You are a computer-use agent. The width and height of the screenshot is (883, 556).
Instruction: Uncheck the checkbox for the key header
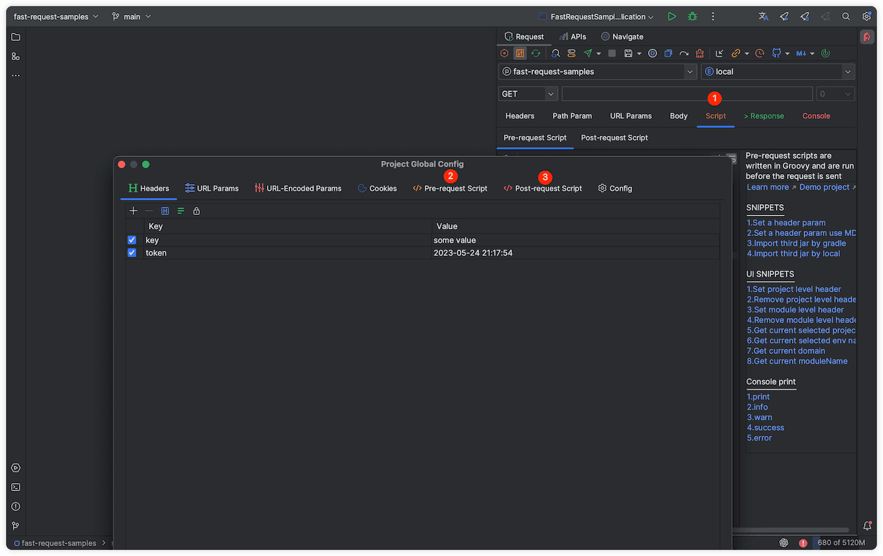click(x=132, y=240)
